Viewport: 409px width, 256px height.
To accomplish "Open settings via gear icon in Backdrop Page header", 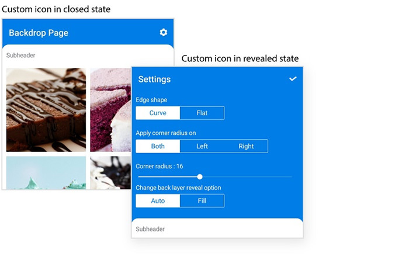I will pyautogui.click(x=164, y=33).
